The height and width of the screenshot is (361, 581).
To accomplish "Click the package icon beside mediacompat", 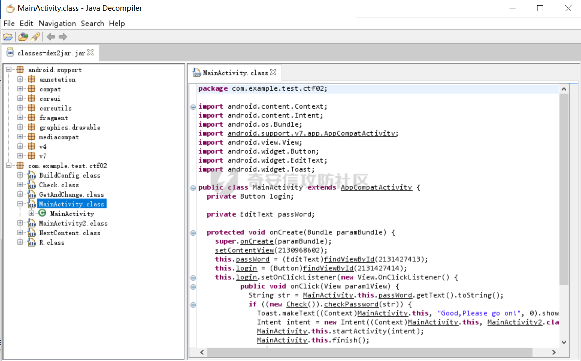I will (x=32, y=137).
